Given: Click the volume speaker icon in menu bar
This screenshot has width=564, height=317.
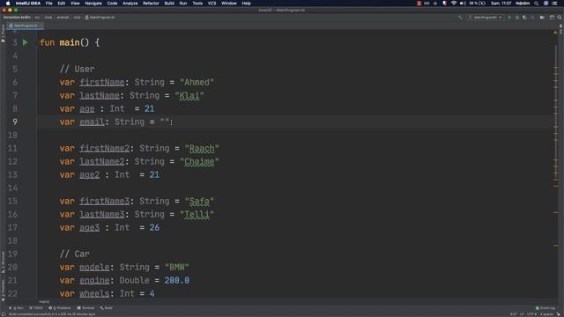Looking at the screenshot, I should pyautogui.click(x=463, y=4).
